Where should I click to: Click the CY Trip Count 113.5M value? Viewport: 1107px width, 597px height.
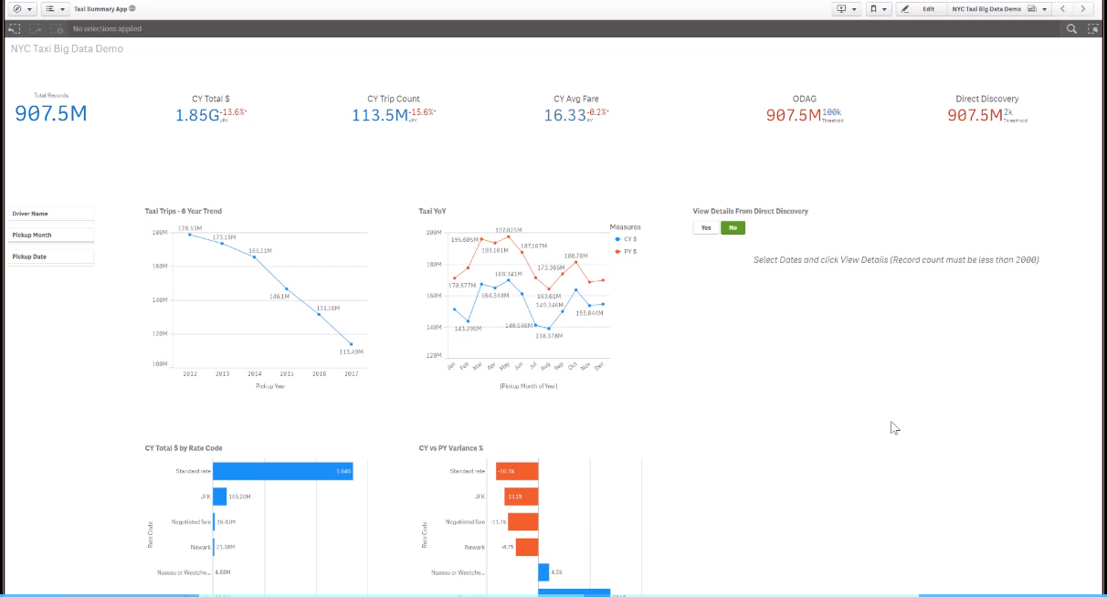click(x=380, y=115)
